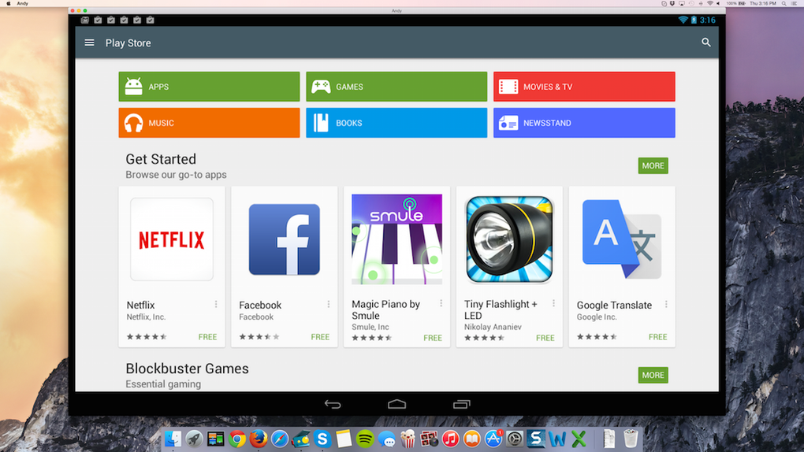Open the MUSIC category tile
The width and height of the screenshot is (804, 452).
click(209, 123)
